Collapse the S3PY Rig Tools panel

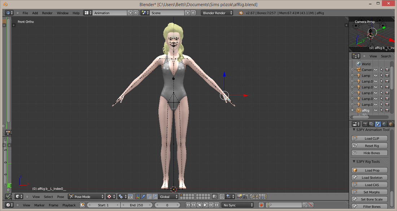tap(368, 161)
